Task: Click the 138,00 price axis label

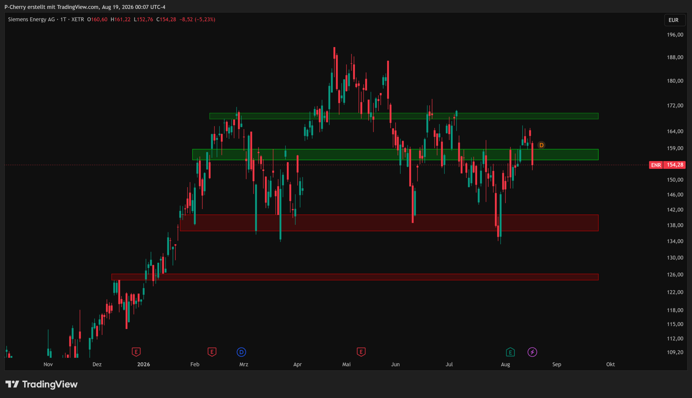Action: coord(675,225)
